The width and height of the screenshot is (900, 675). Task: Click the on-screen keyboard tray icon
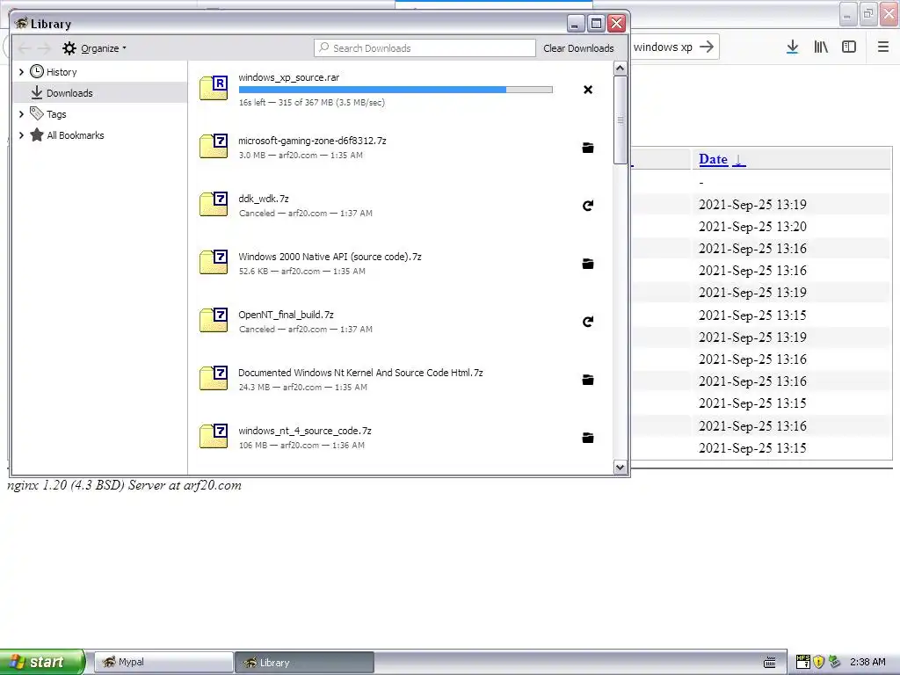(x=770, y=663)
